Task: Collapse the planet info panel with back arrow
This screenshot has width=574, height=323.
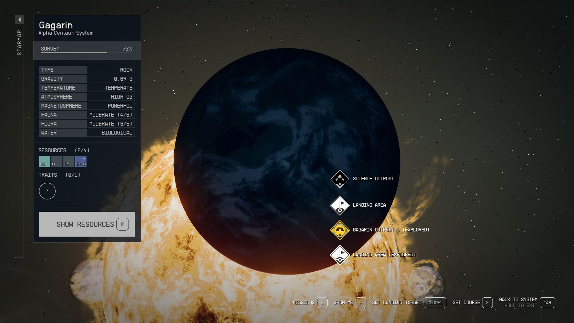Action: point(20,19)
